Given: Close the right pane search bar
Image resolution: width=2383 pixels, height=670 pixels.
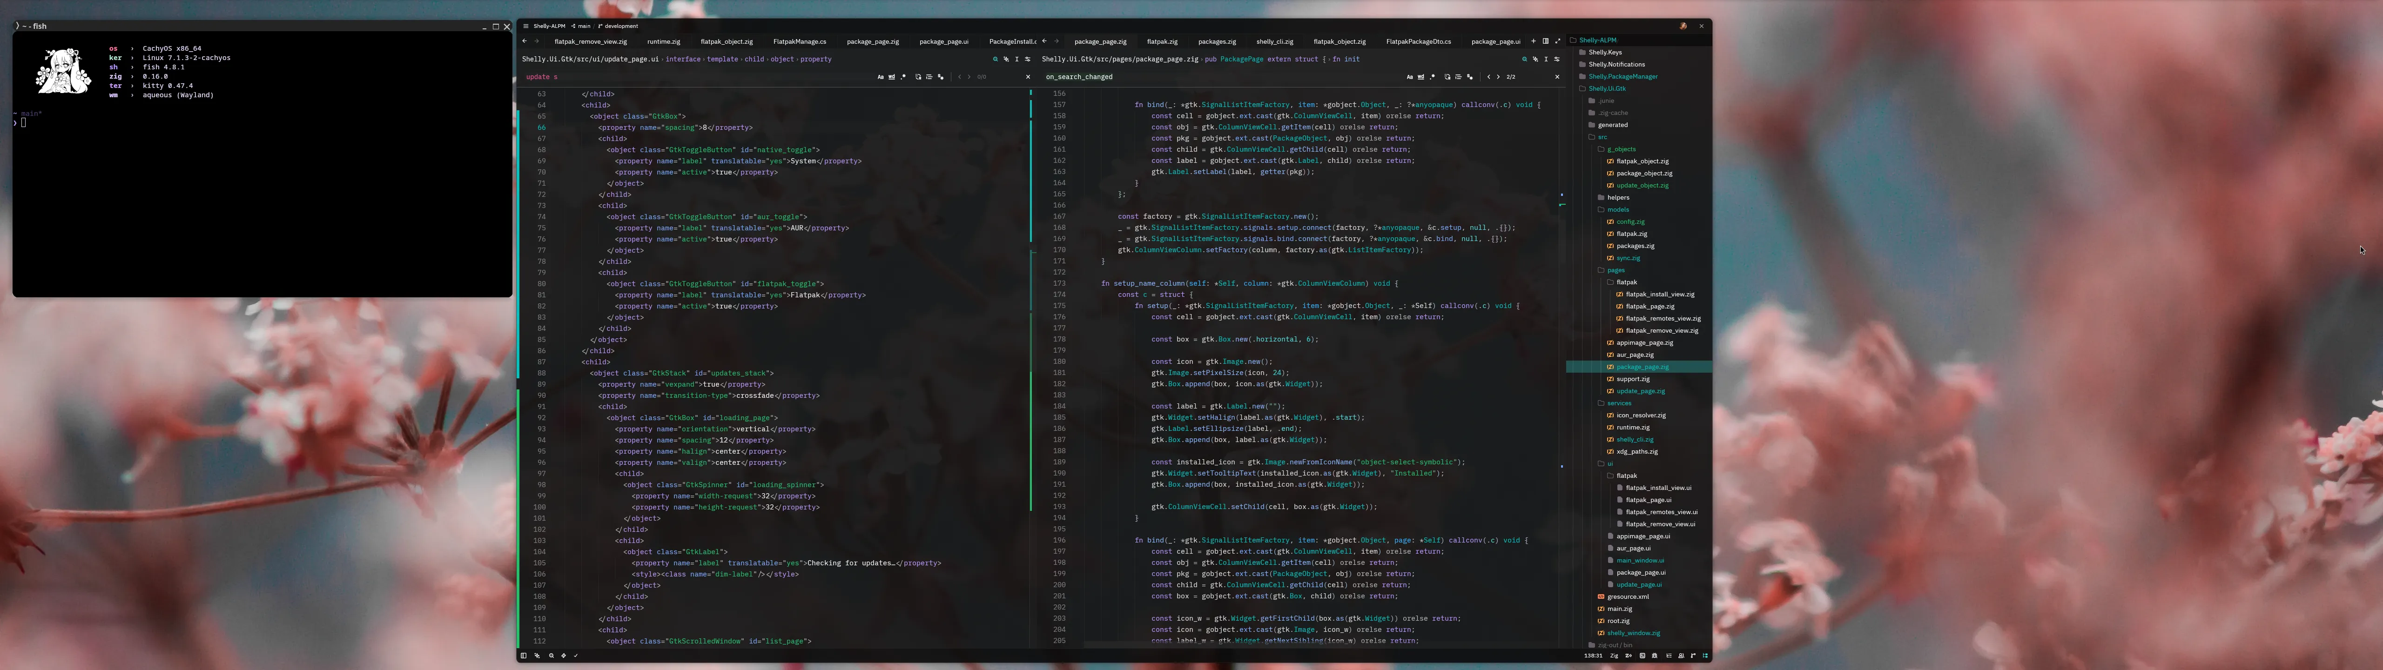Looking at the screenshot, I should coord(1558,77).
